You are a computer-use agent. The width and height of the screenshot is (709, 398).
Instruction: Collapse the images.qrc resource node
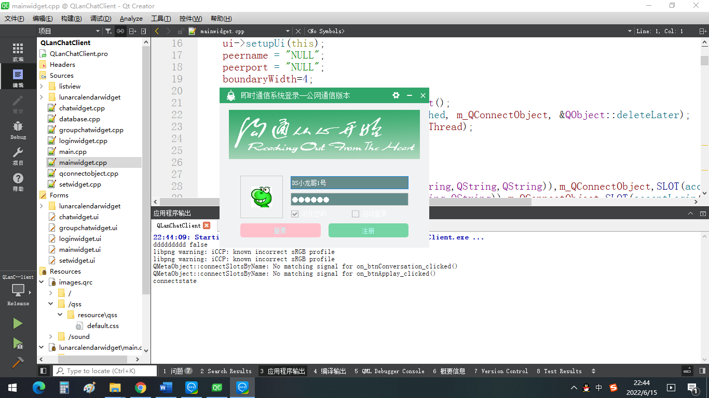pyautogui.click(x=42, y=282)
